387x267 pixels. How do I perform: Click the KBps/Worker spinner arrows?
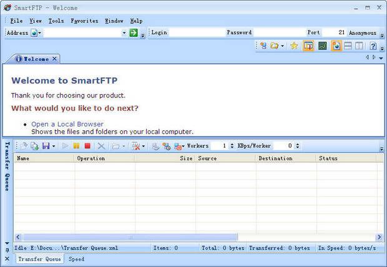coord(298,146)
